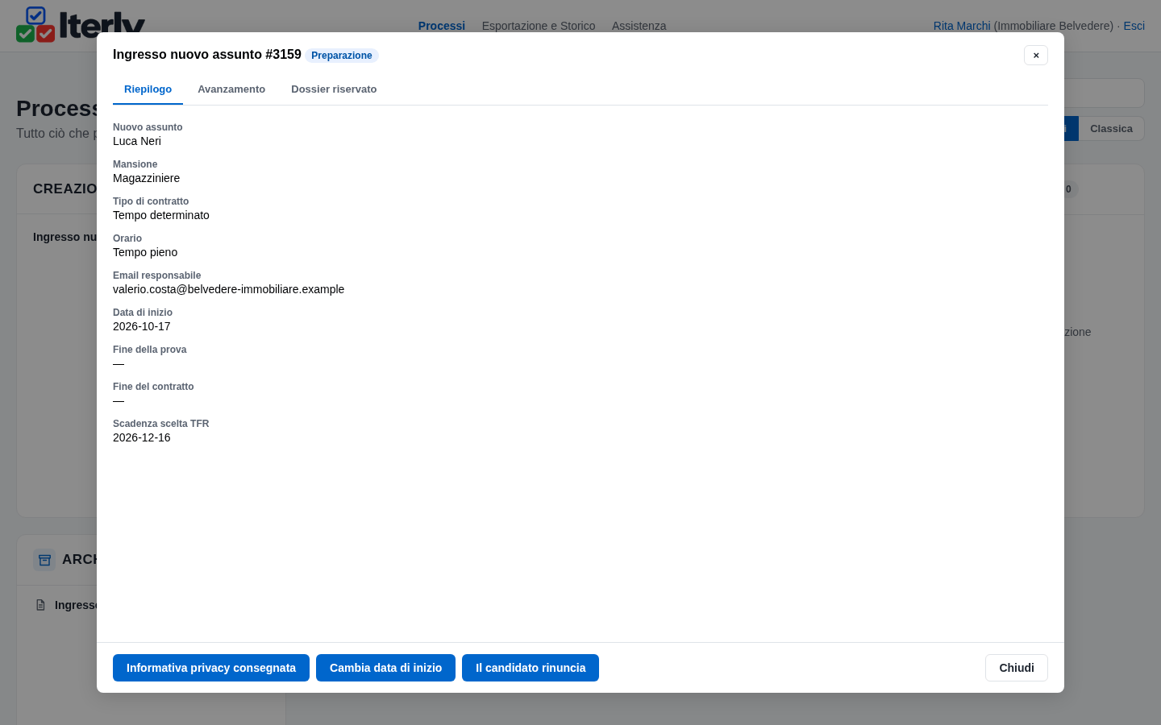Screen dimensions: 1161x725
Task: Open Esportazione e Storico menu
Action: click(539, 26)
